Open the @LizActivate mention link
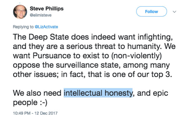 [46, 27]
